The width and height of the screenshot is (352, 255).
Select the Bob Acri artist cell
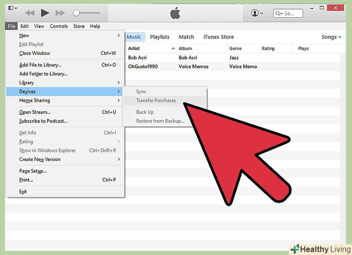[x=137, y=57]
